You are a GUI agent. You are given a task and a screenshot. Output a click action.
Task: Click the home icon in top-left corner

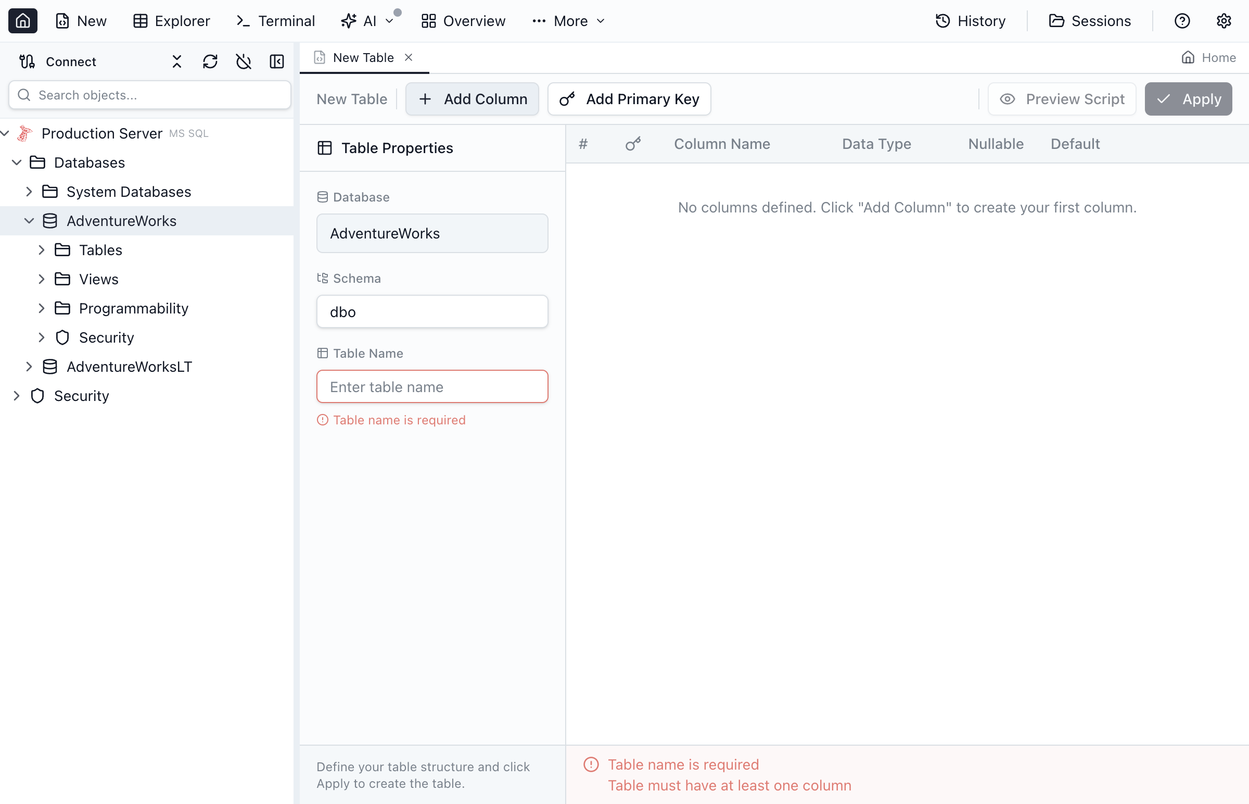point(22,21)
